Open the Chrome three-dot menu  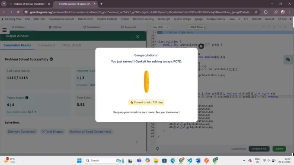(290, 12)
